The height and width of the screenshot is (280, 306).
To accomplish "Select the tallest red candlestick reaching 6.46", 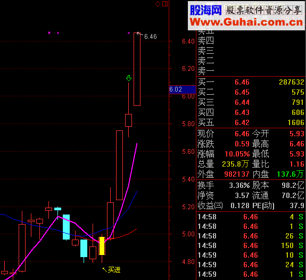I will coord(137,69).
